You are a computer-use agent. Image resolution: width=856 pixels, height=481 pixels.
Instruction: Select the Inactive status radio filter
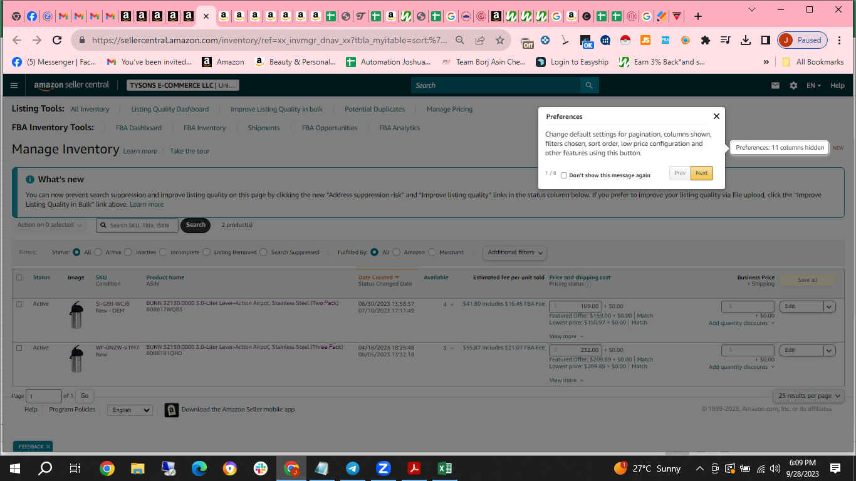tap(128, 252)
